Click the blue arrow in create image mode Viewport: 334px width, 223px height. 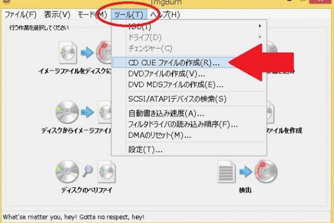(x=87, y=112)
